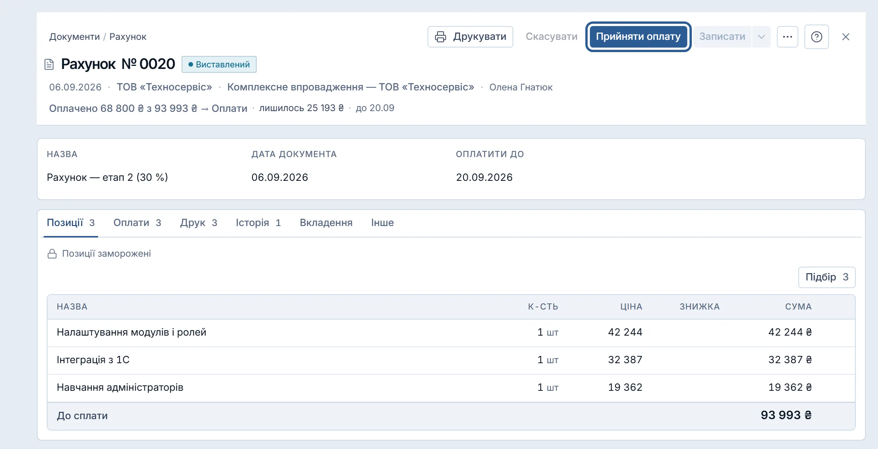Click the Записати button
The height and width of the screenshot is (449, 878).
pos(722,37)
